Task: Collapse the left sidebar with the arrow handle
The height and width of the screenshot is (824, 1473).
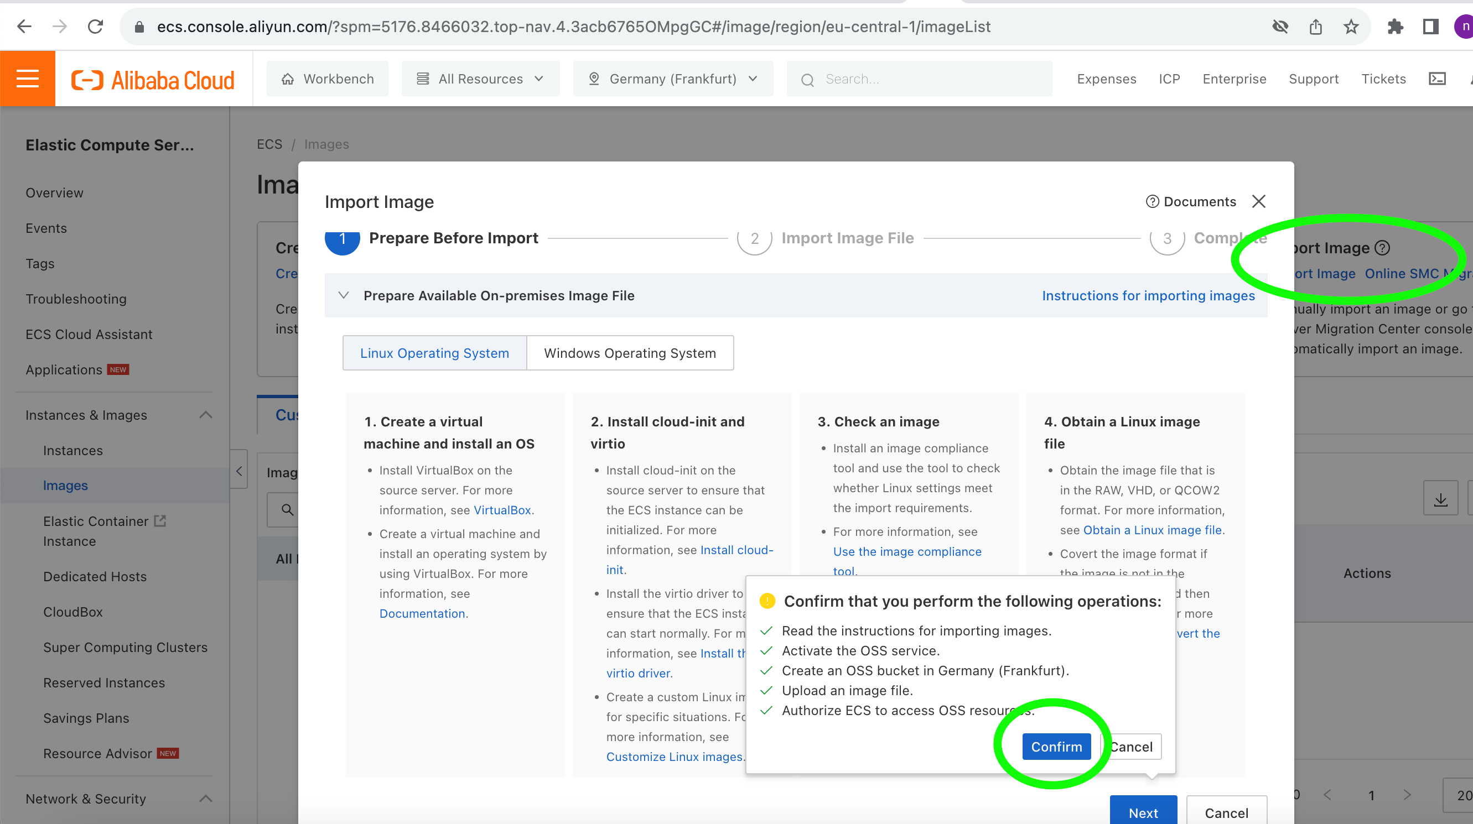Action: (239, 470)
